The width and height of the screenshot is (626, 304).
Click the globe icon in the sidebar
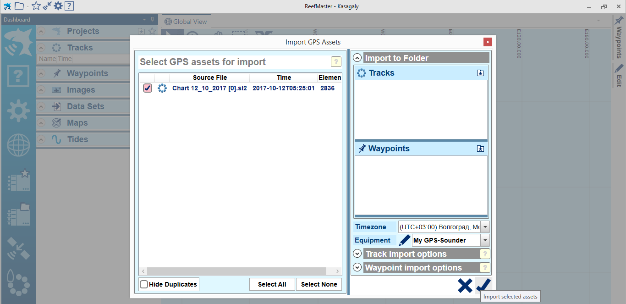(x=18, y=145)
